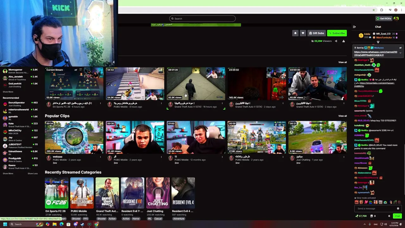Select the PUBG Mobile category card
The height and width of the screenshot is (228, 405).
pyautogui.click(x=82, y=193)
